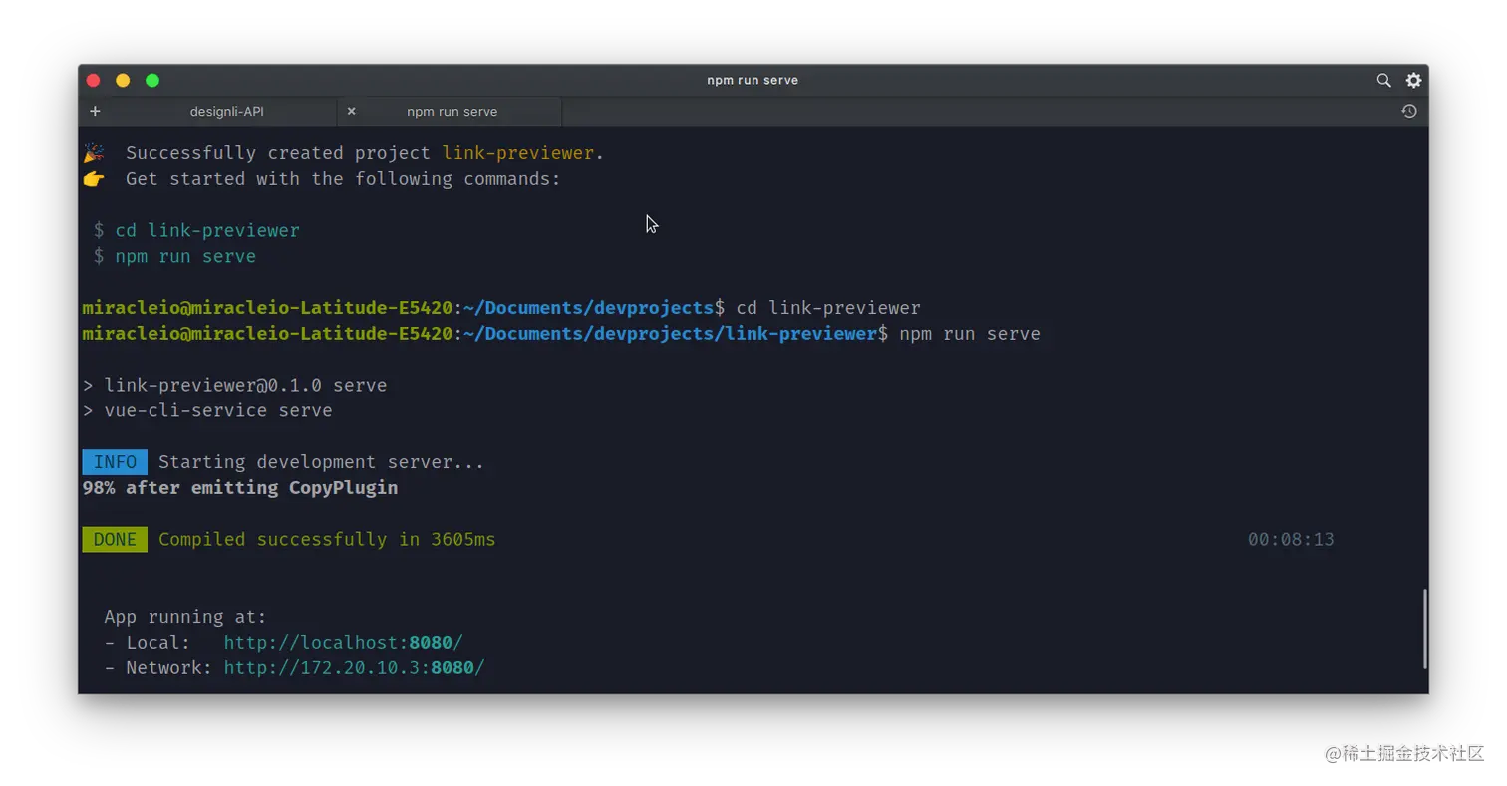Click the npm run serve window title
Viewport: 1507px width, 786px height.
tap(752, 80)
